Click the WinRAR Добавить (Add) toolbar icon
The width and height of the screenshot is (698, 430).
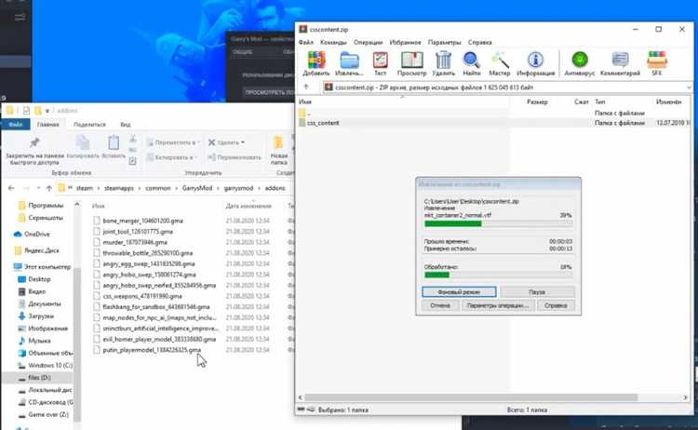coord(315,62)
